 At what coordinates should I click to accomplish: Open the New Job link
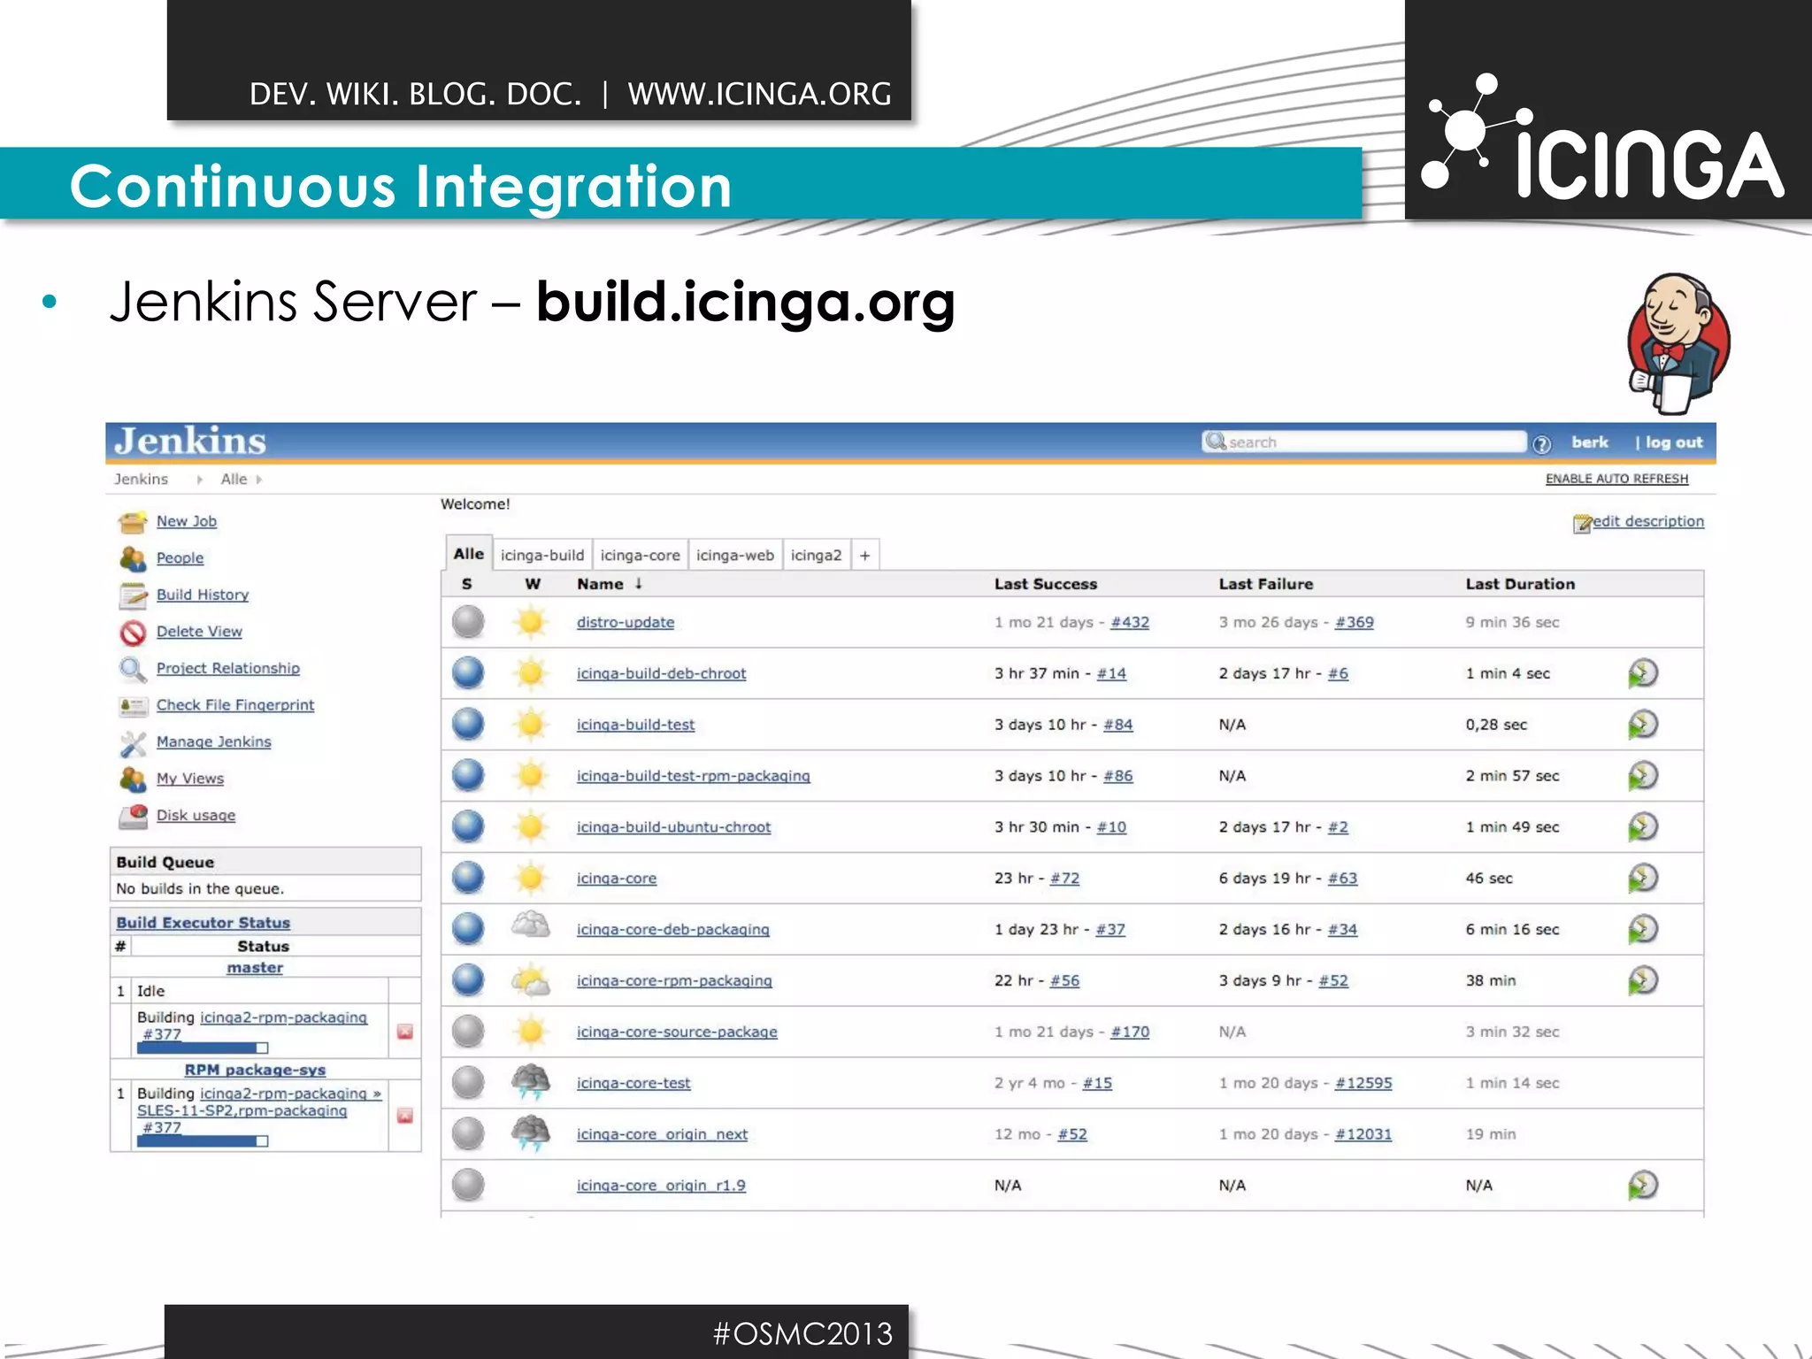pos(187,522)
